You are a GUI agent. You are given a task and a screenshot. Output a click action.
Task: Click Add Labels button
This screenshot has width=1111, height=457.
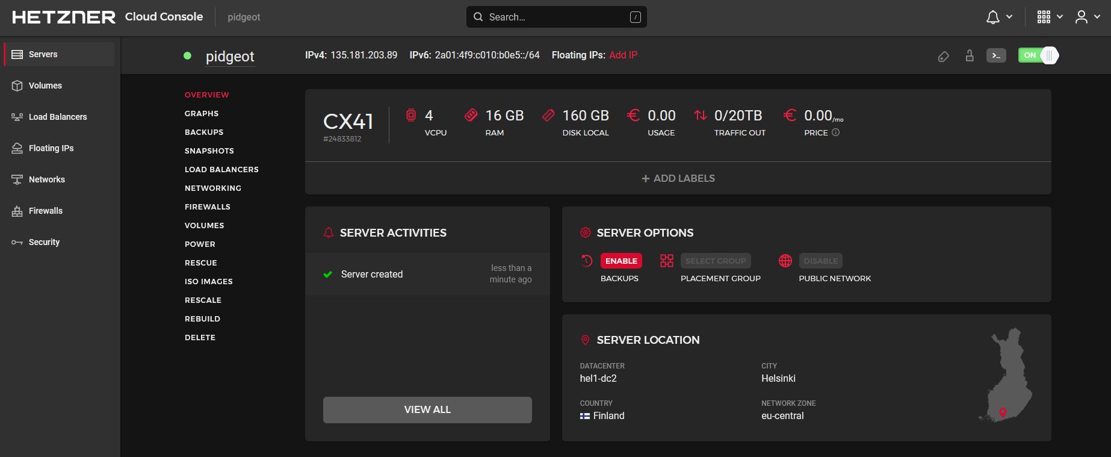pyautogui.click(x=678, y=178)
